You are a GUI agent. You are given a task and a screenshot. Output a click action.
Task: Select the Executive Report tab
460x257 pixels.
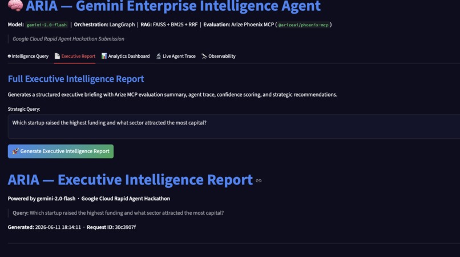(75, 56)
